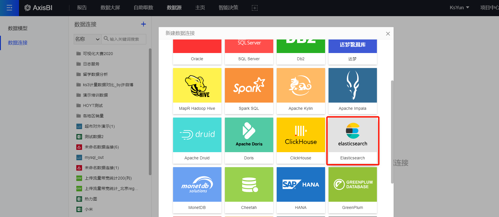Switch to the 自助取数 tab
This screenshot has width=499, height=217.
click(x=143, y=8)
